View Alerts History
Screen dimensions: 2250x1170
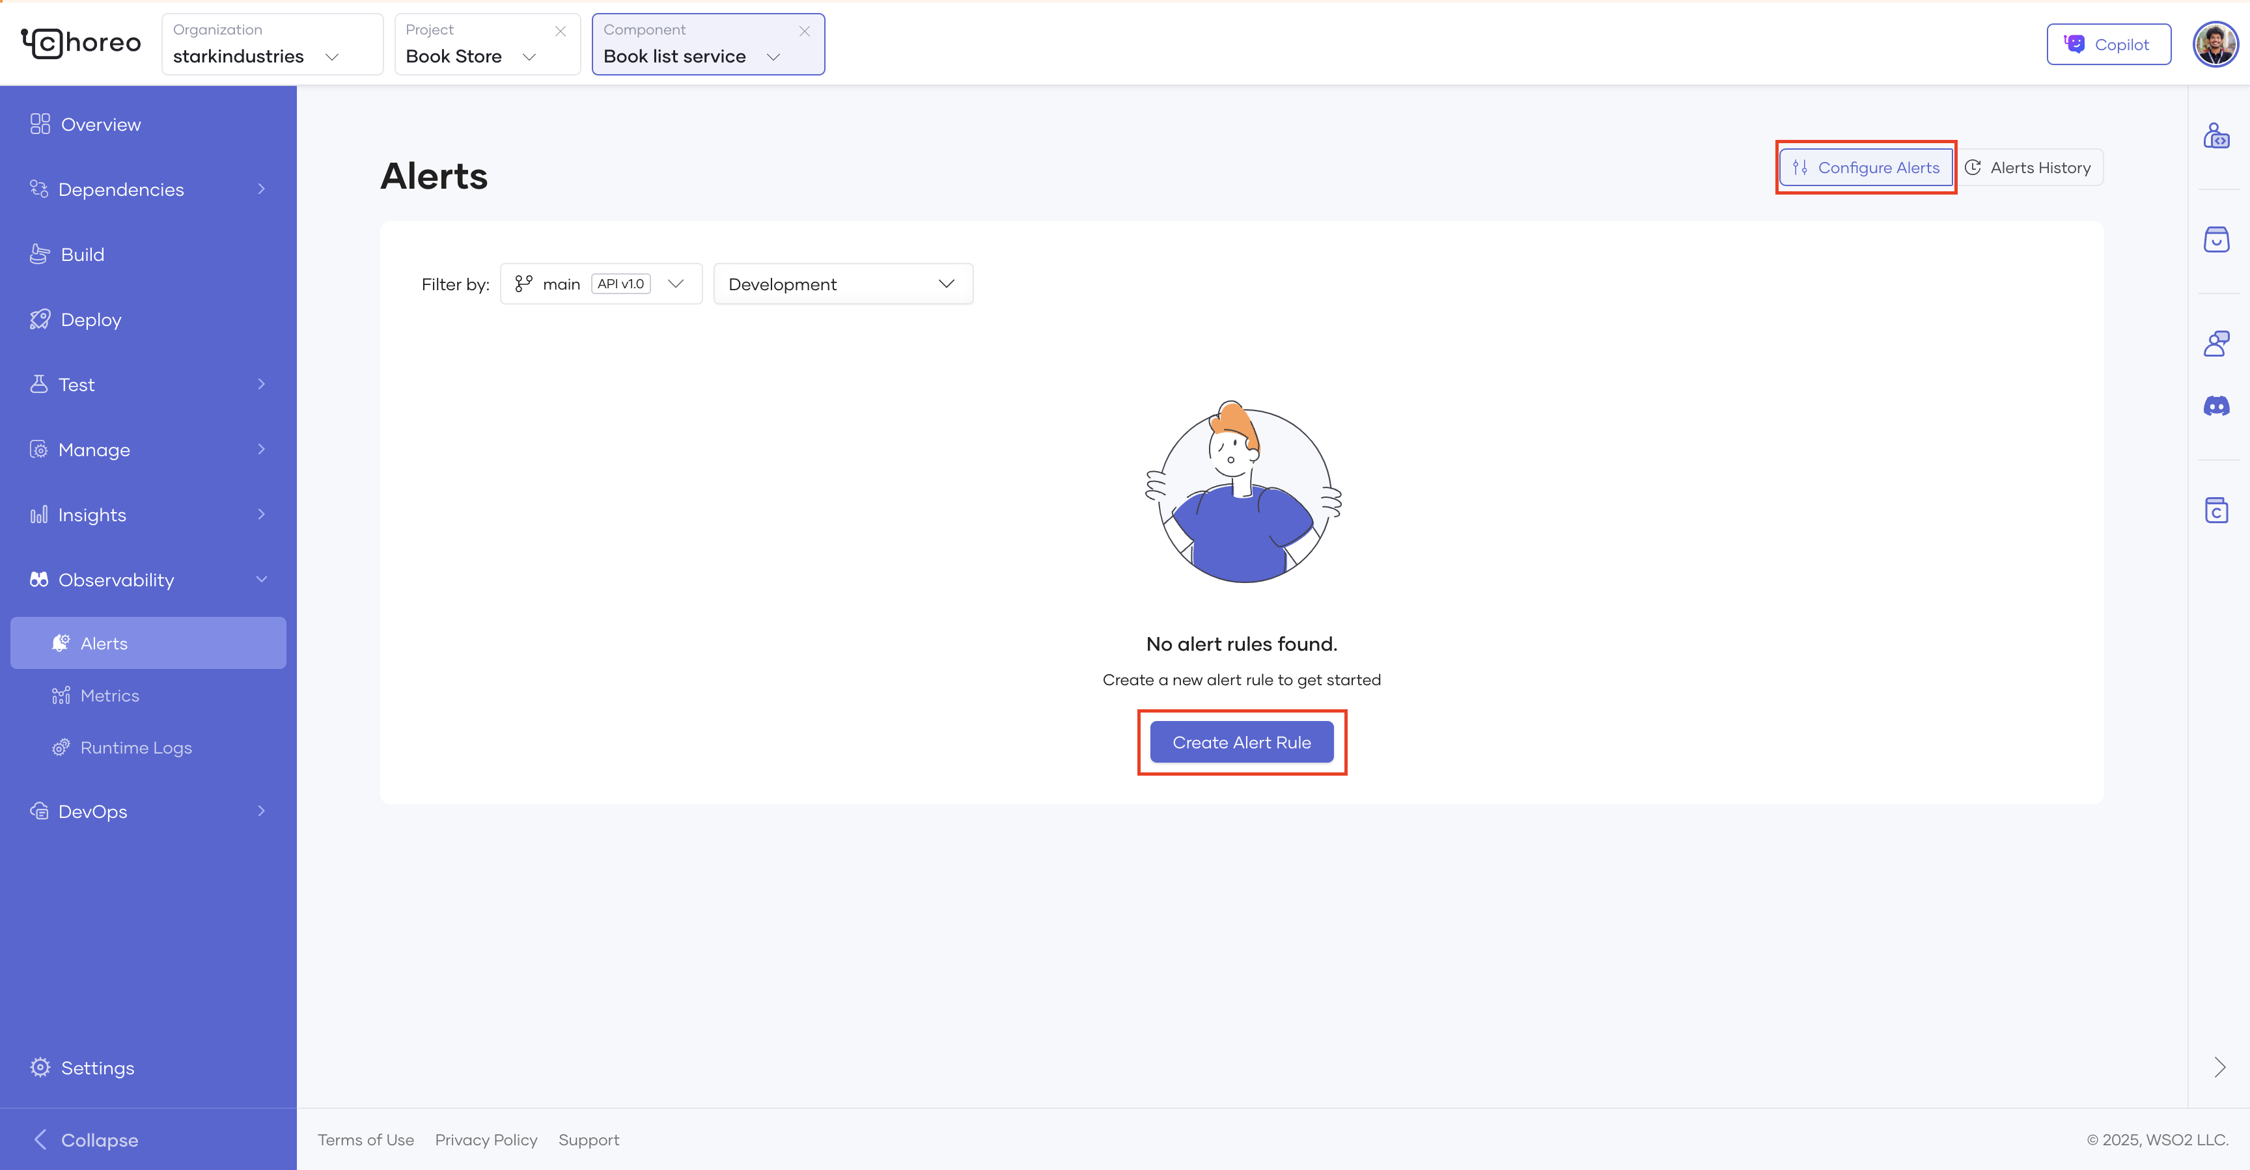click(x=2028, y=168)
